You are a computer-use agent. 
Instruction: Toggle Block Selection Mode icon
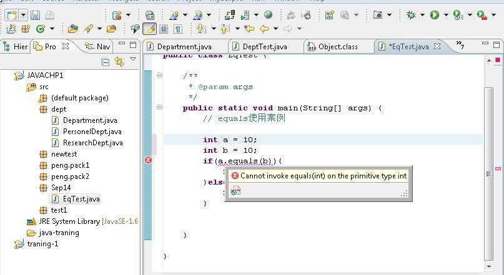point(164,29)
